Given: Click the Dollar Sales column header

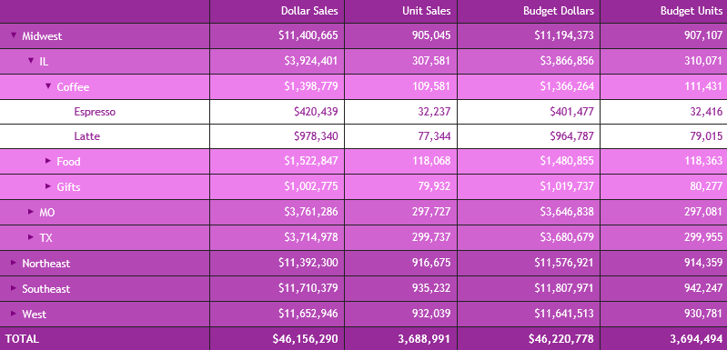Looking at the screenshot, I should pyautogui.click(x=309, y=11).
